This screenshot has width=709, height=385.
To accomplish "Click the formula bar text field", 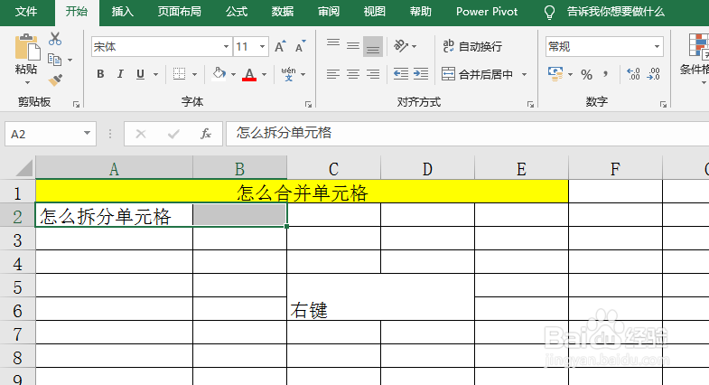I will click(x=468, y=134).
